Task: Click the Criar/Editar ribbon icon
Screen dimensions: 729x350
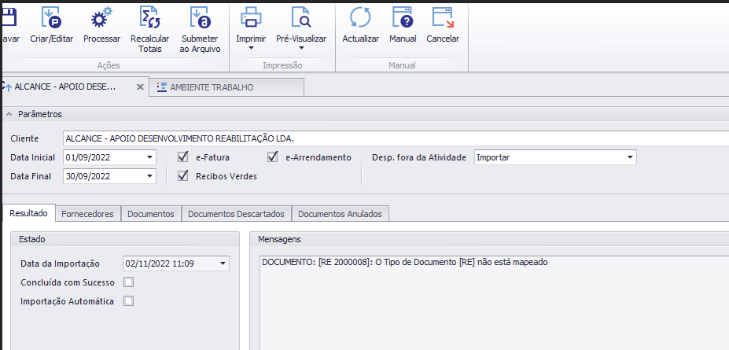Action: (51, 19)
